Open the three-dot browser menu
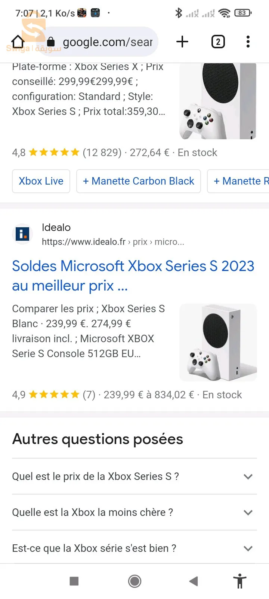The image size is (269, 599). (248, 42)
